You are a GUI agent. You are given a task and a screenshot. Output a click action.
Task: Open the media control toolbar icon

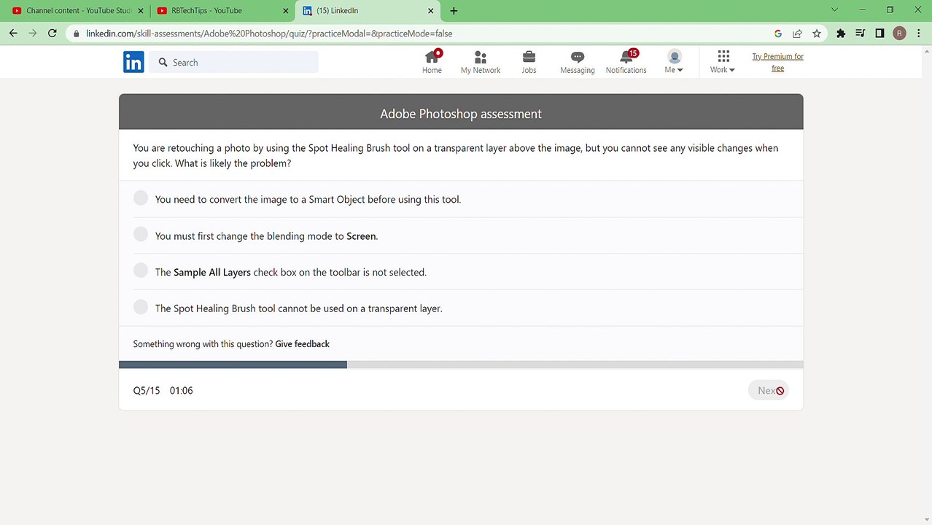pos(861,33)
